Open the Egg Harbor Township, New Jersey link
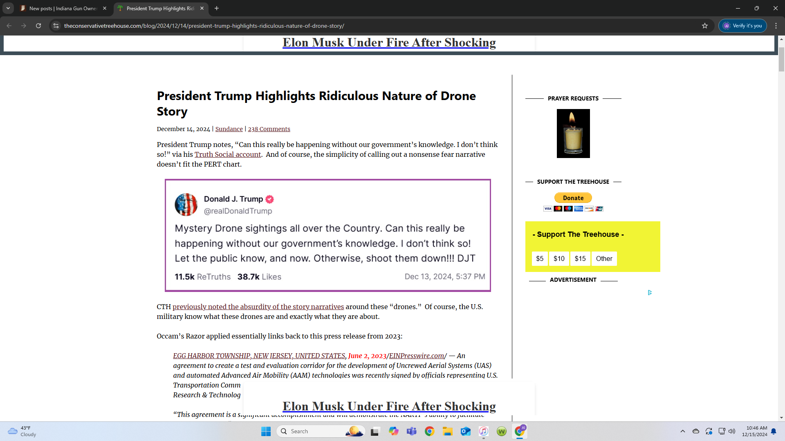 259,356
